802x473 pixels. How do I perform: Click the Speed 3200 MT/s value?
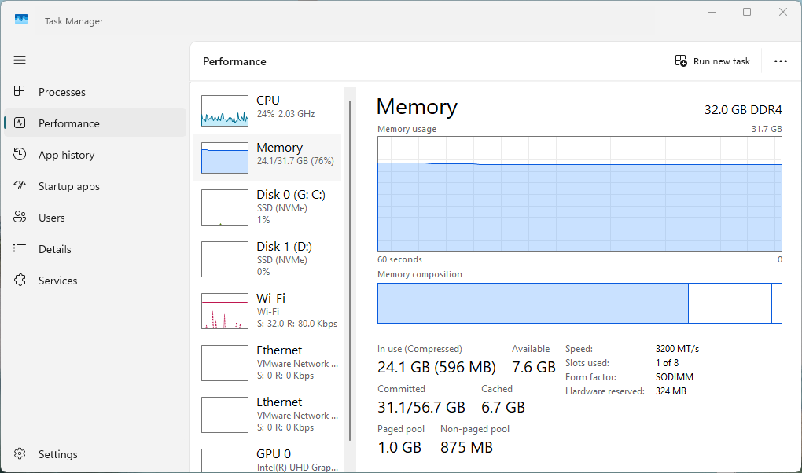(677, 349)
